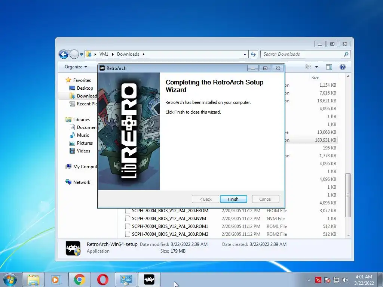Click the Explorer forward navigation arrow
Viewport: 383px width, 287px height.
pos(74,54)
